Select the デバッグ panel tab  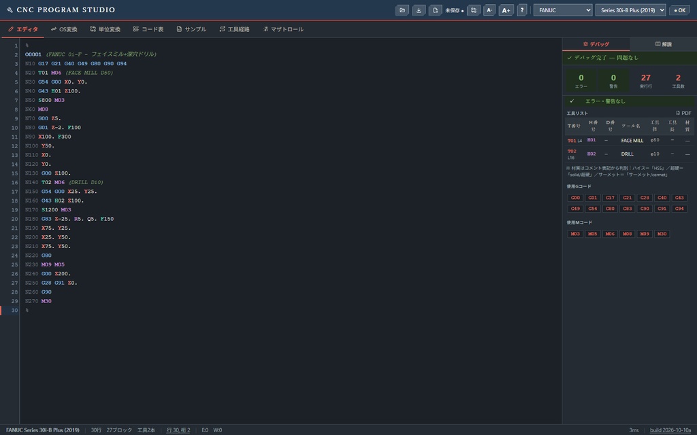[596, 44]
